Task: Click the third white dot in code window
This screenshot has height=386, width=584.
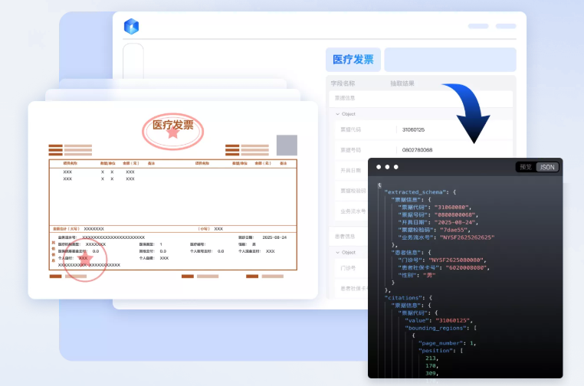Action: coord(396,167)
